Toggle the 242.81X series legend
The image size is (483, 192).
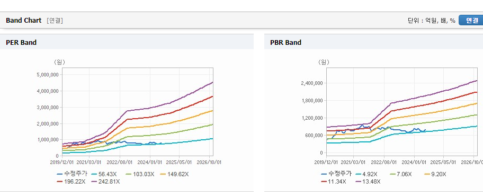(x=106, y=181)
